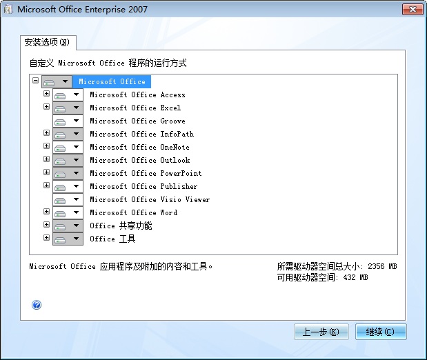
Task: Open install option dropdown for Office 工具
Action: 68,239
